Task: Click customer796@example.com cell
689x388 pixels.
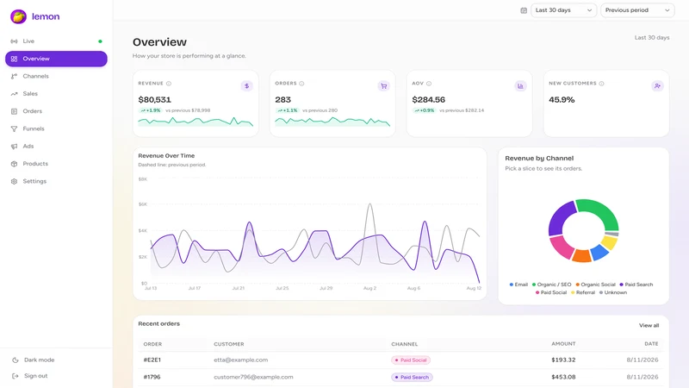Action: 253,377
